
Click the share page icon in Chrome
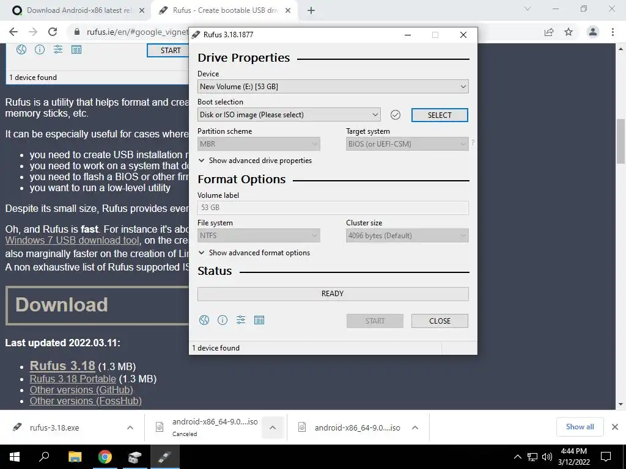click(549, 32)
